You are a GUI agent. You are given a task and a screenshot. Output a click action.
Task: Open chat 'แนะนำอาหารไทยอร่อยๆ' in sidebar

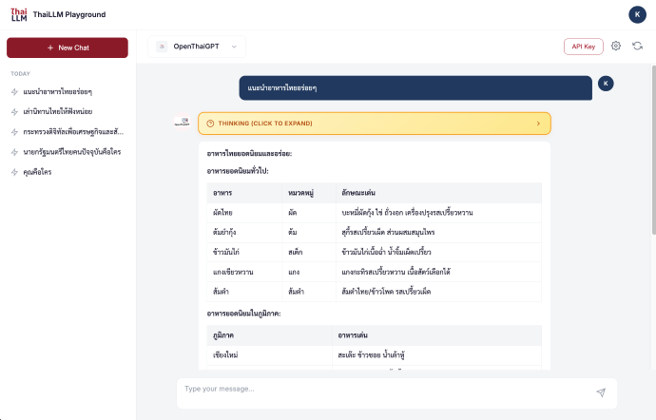tap(68, 91)
